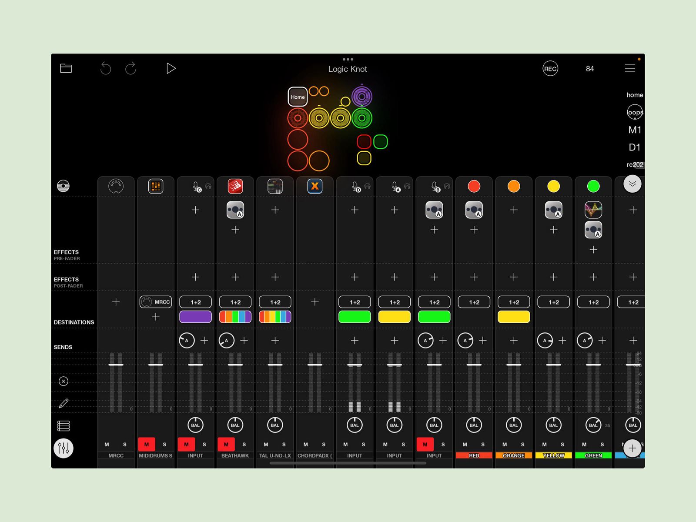Open the 1+2 output on RED channel
Screen dimensions: 696x522
[474, 302]
